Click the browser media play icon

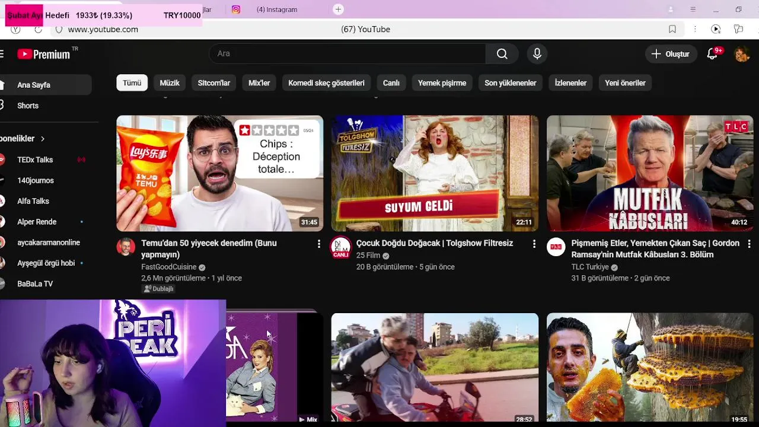(716, 29)
